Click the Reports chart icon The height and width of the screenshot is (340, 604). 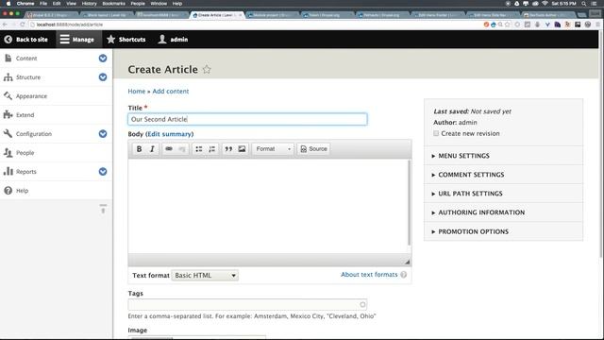point(8,172)
